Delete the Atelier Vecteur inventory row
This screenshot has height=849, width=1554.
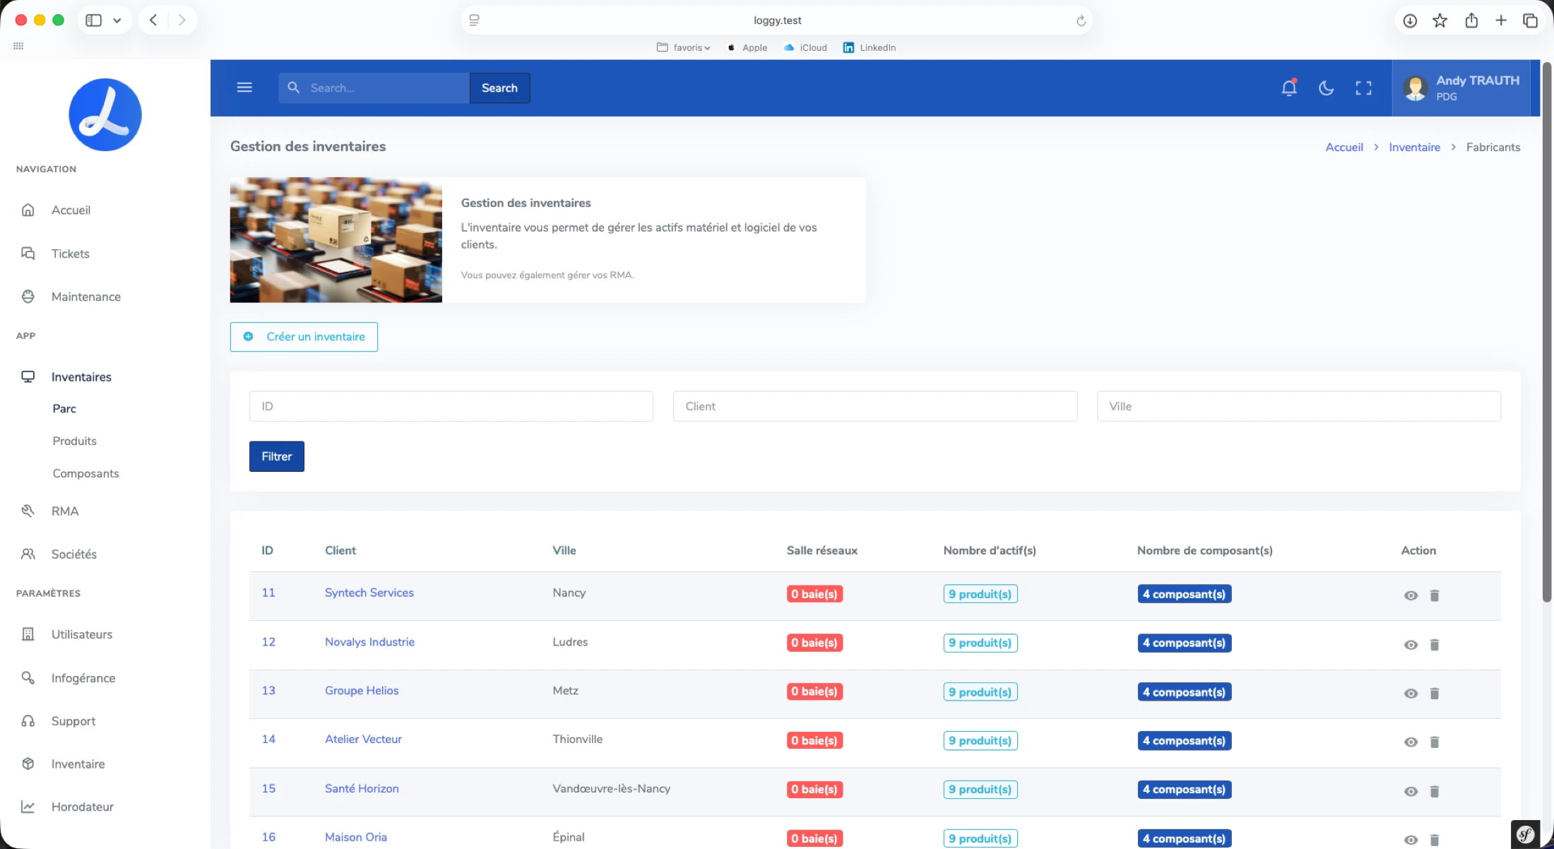click(1435, 742)
